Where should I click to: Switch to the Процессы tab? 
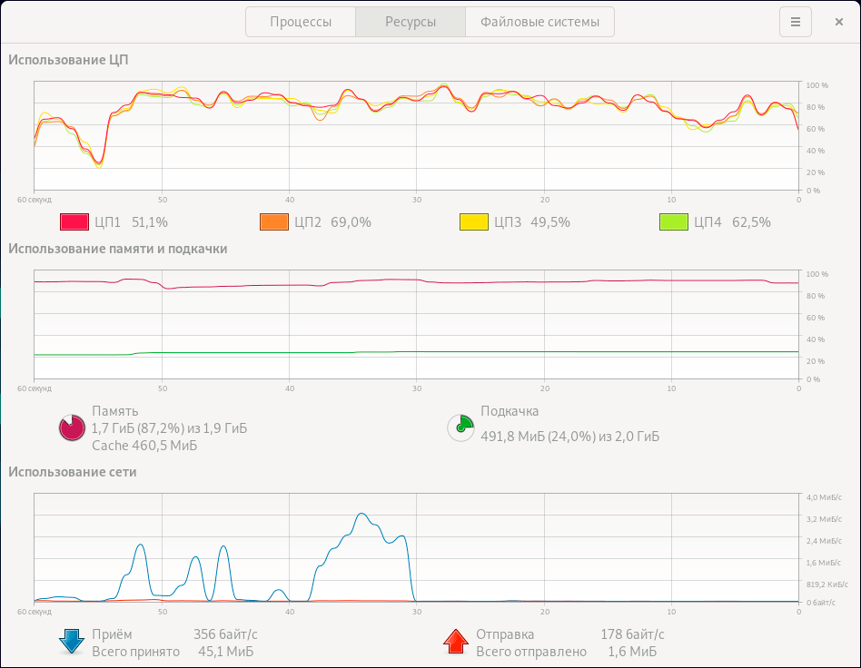(301, 22)
